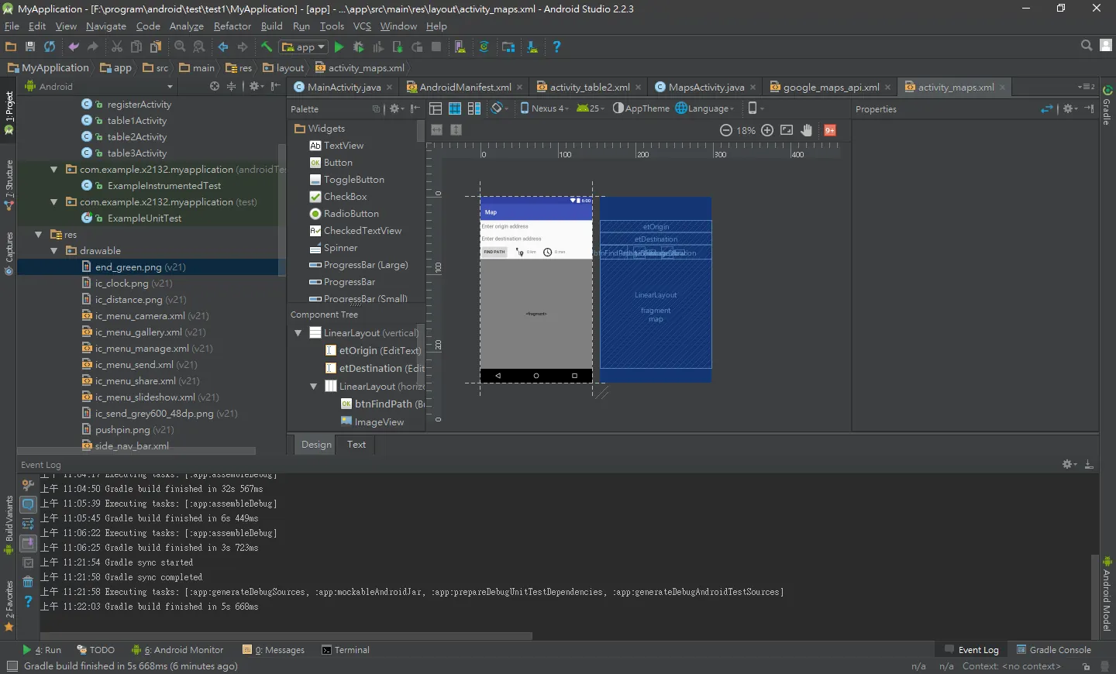Switch to the Text editor tab
1116x674 pixels.
[x=356, y=444]
